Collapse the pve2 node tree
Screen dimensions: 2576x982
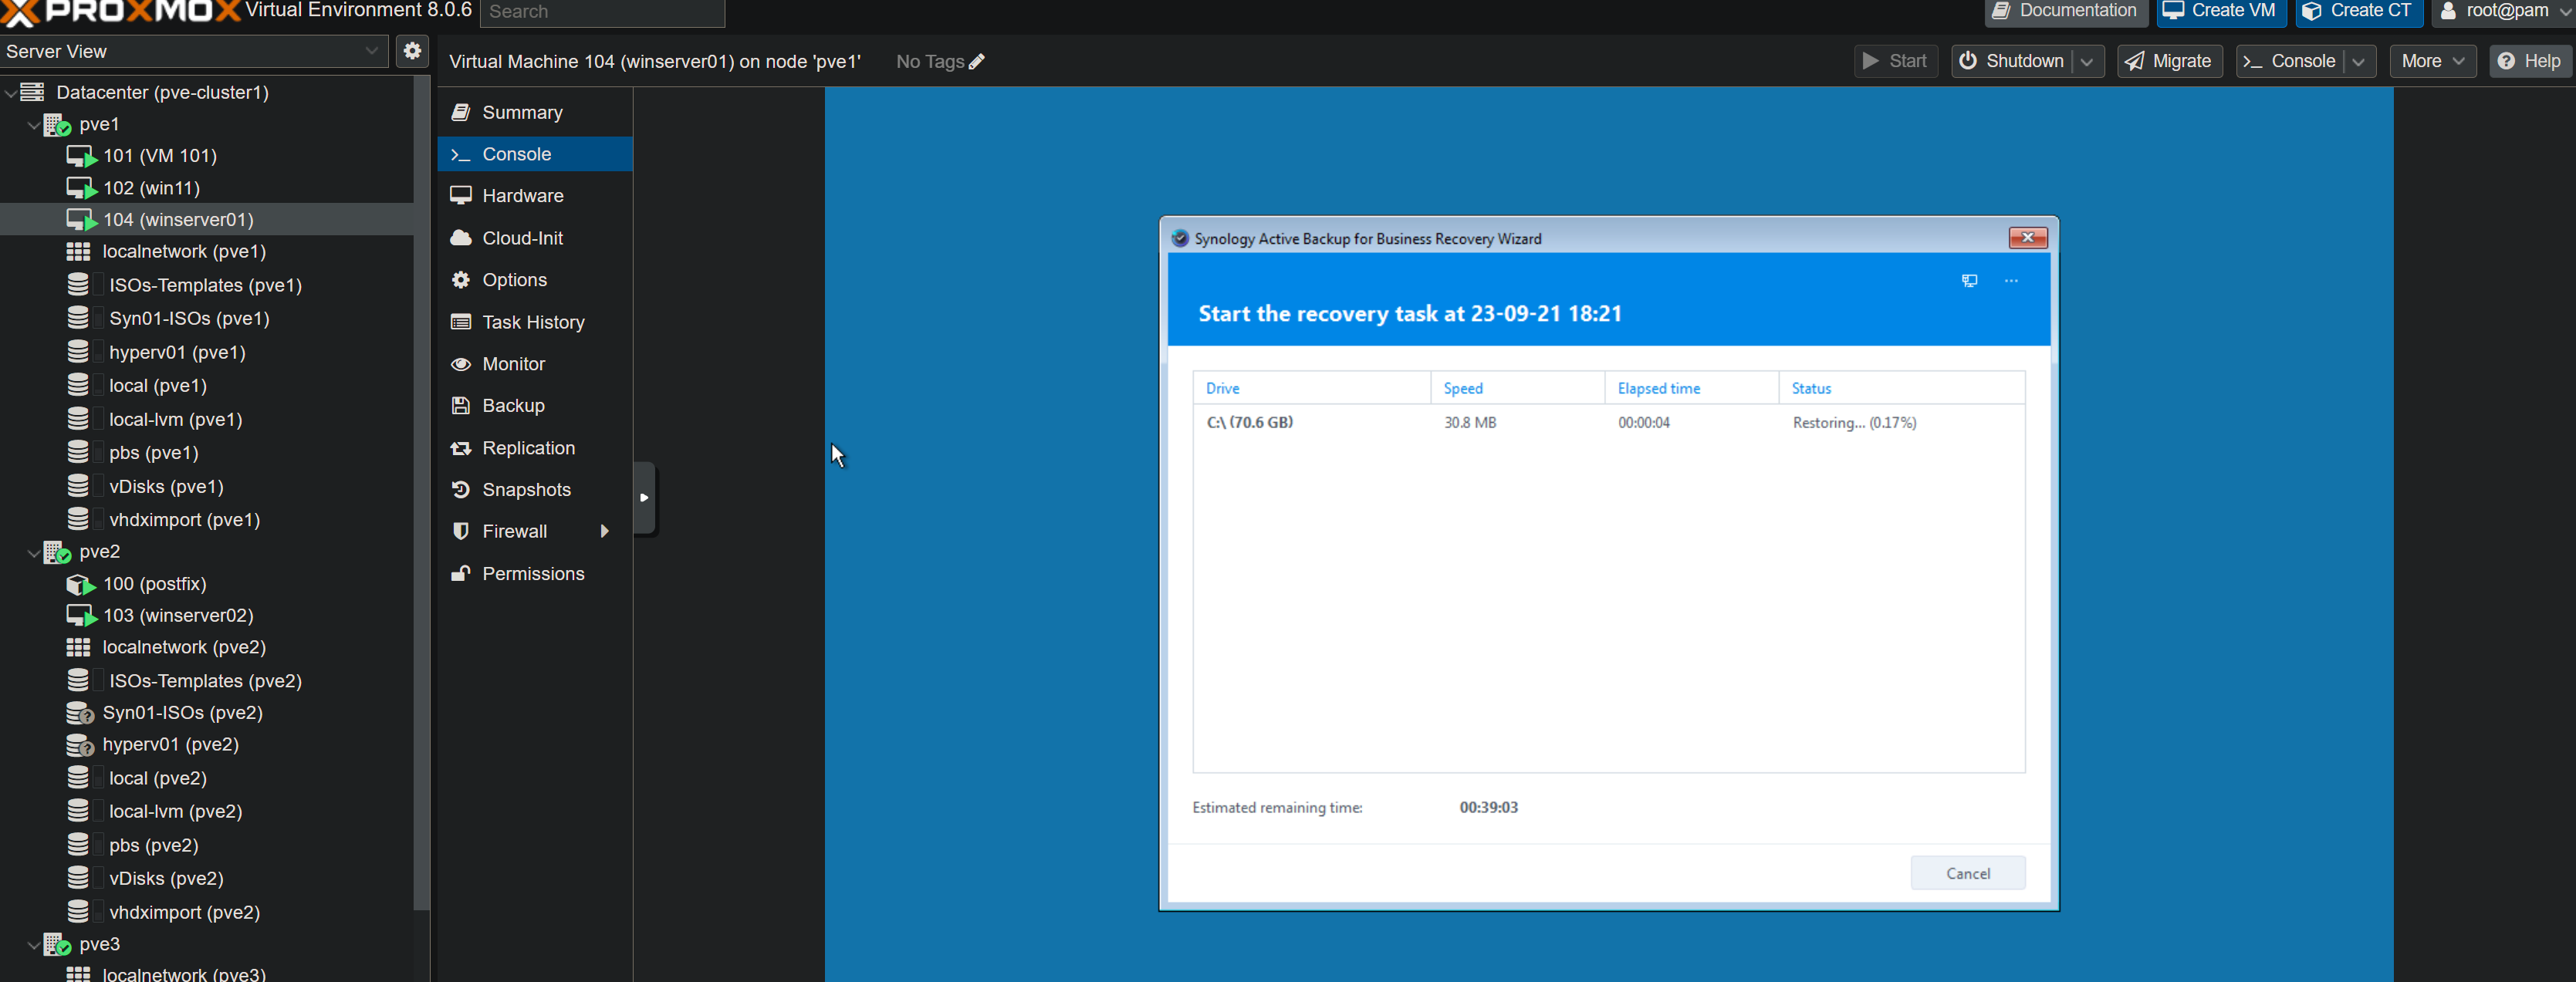tap(33, 553)
